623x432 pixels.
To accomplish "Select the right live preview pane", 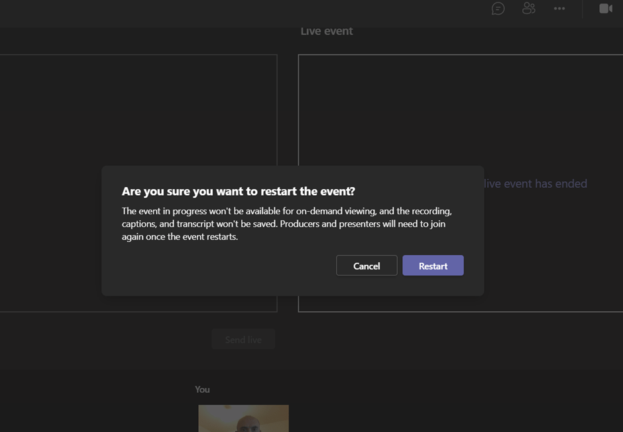I will click(457, 106).
